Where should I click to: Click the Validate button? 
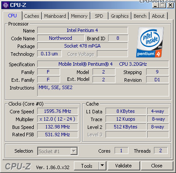point(123,166)
